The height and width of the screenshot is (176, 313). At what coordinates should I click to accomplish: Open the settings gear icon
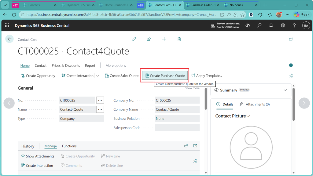pos(283,26)
